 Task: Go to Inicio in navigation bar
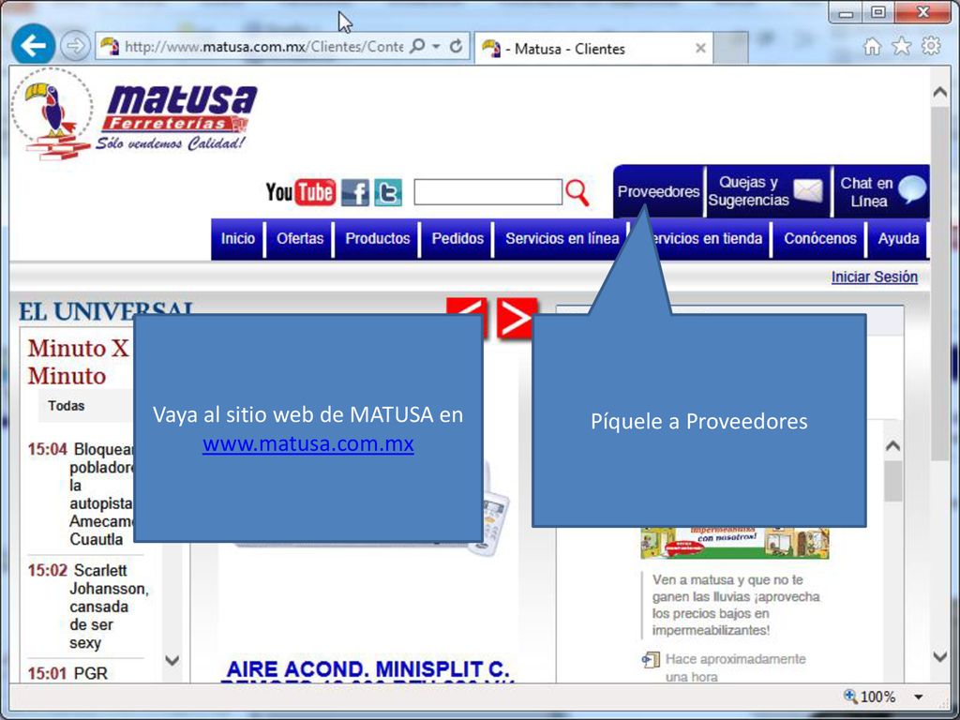pyautogui.click(x=237, y=238)
